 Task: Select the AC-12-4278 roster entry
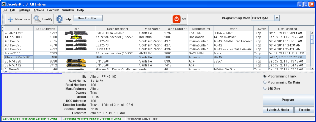155,45
